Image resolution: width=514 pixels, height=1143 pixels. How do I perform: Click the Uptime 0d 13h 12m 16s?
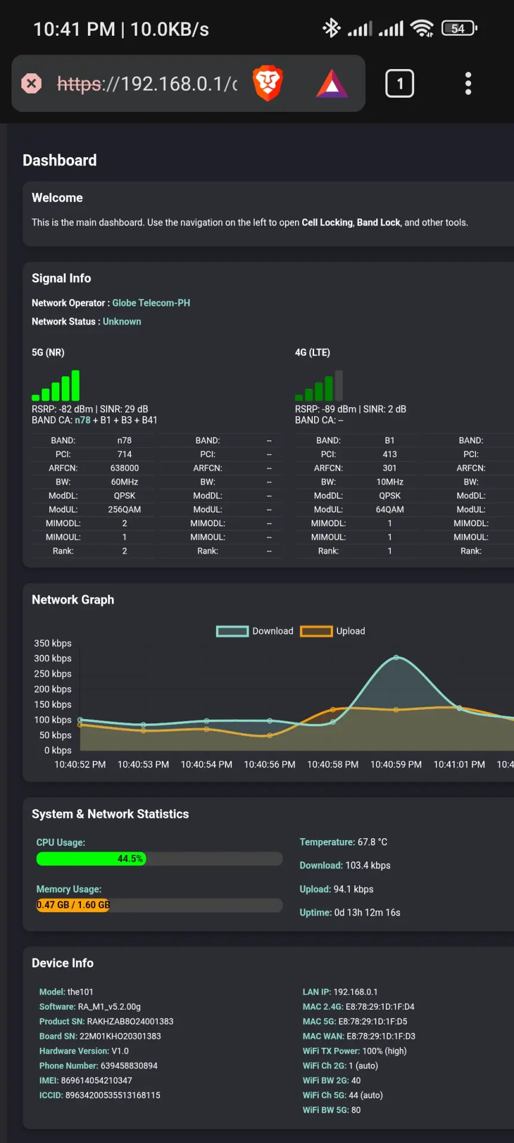pyautogui.click(x=350, y=913)
